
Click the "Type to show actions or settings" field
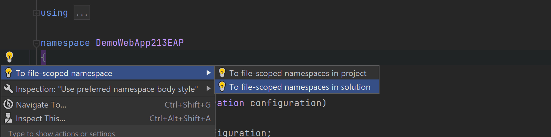[x=108, y=133]
